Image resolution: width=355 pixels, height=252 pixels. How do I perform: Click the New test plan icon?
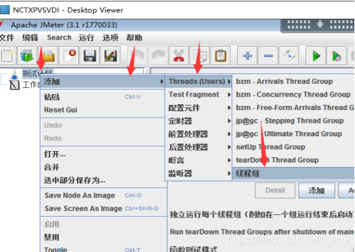(x=7, y=56)
